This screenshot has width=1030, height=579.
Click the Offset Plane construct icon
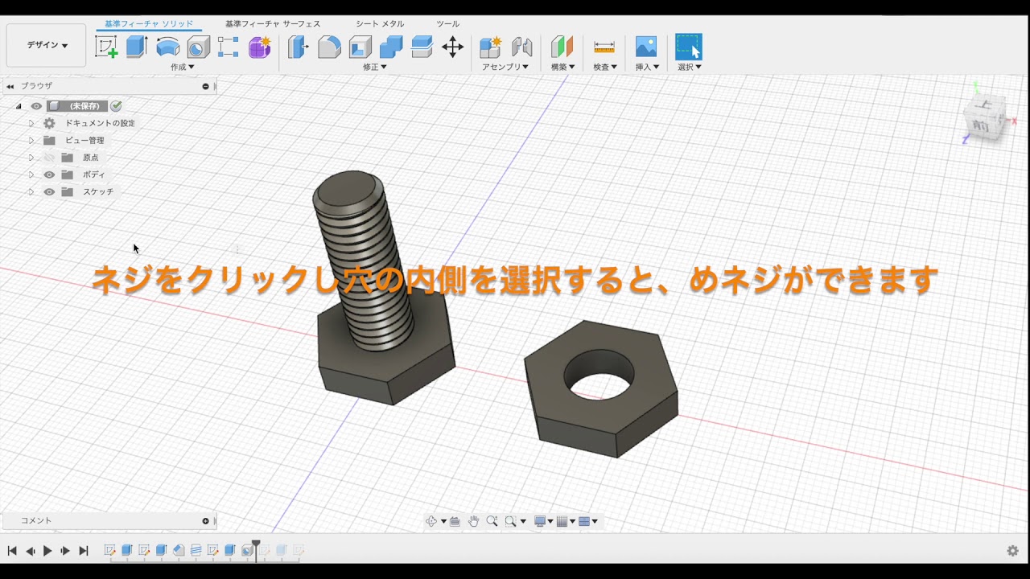pos(562,47)
